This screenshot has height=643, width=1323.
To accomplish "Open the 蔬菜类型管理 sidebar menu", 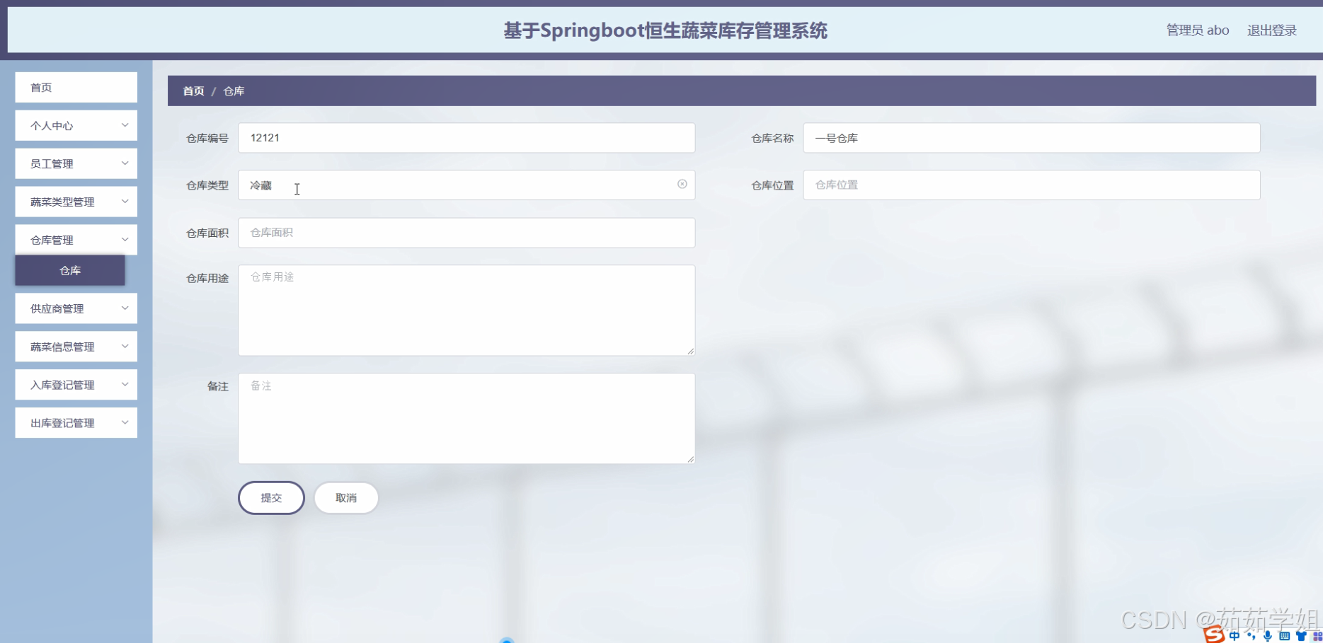I will 76,202.
